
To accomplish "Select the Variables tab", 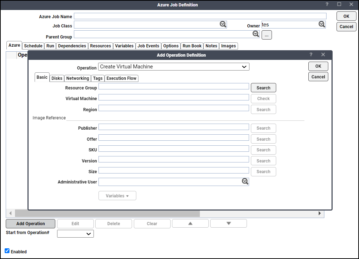I will (x=124, y=46).
